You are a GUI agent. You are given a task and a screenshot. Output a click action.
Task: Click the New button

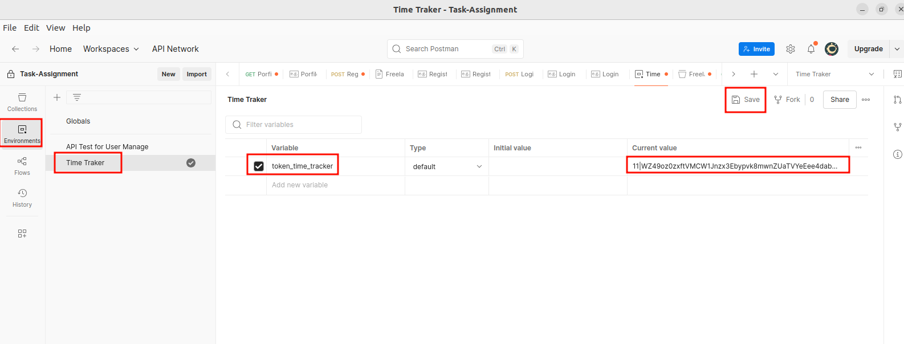click(169, 74)
